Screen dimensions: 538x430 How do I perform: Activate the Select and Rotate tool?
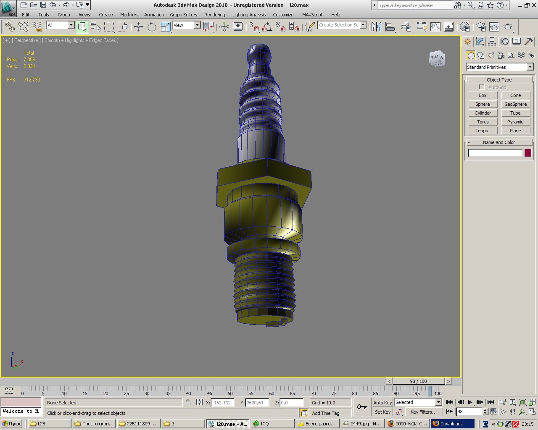(x=152, y=27)
